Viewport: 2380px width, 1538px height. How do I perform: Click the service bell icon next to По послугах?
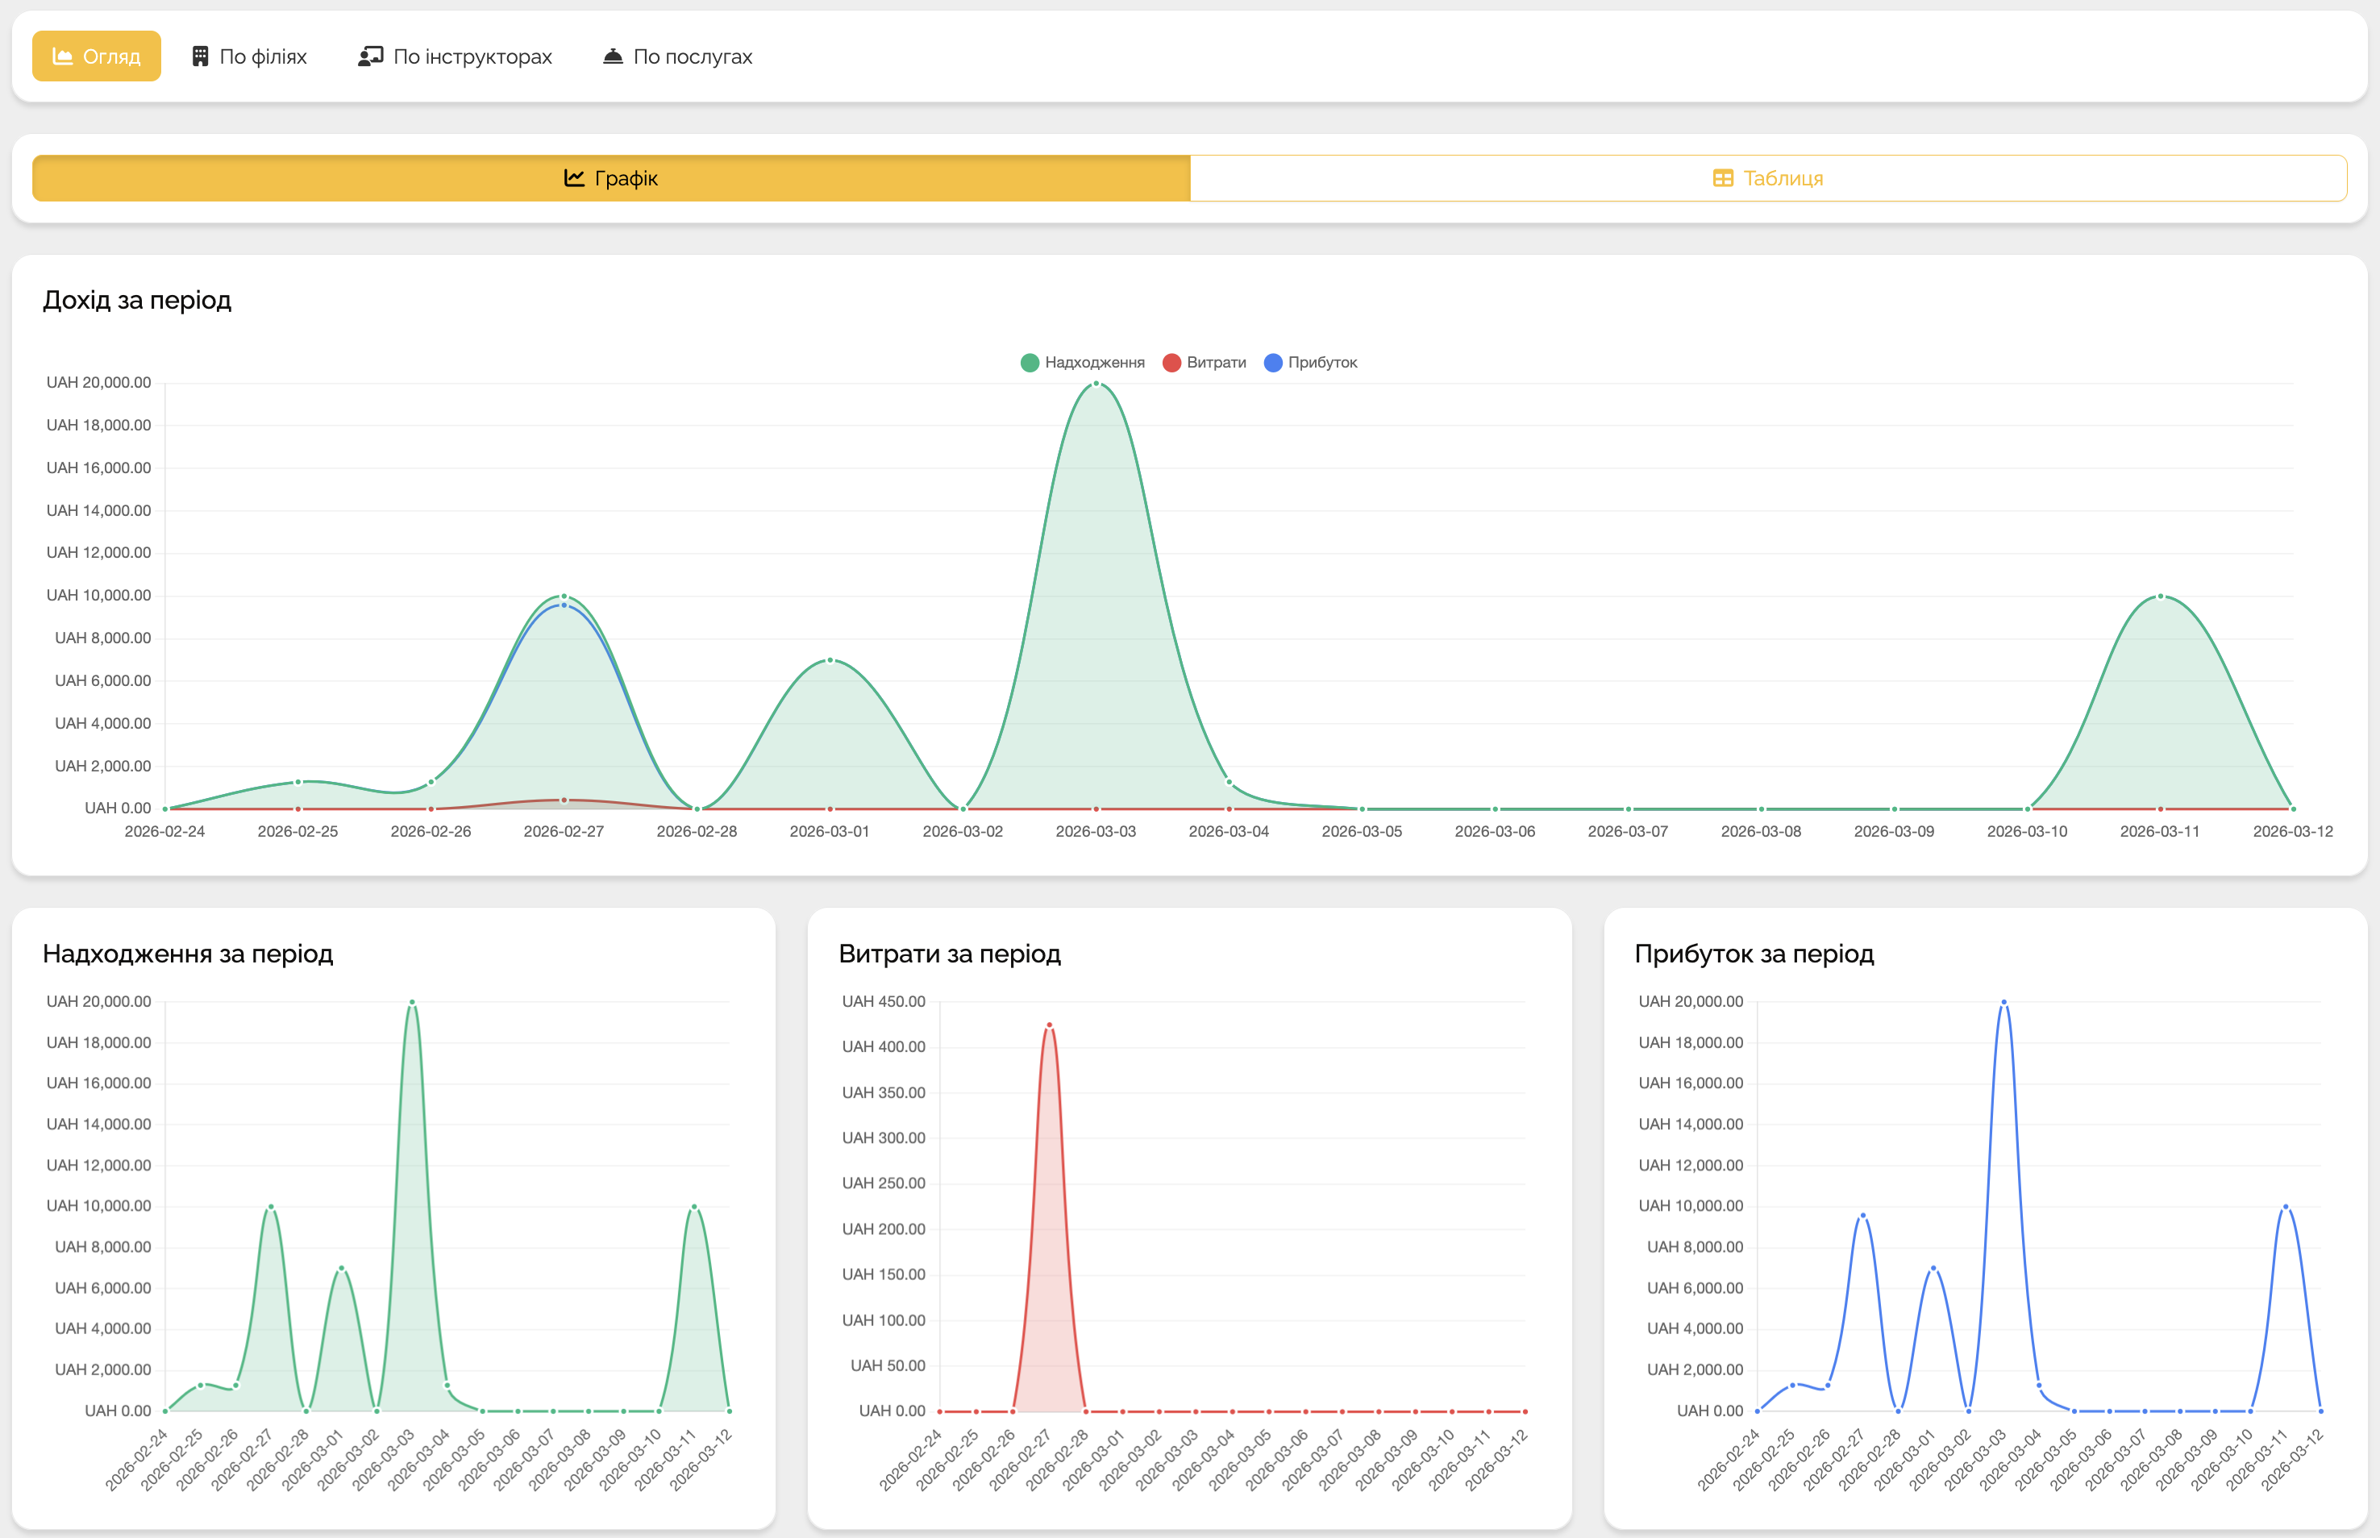(x=614, y=57)
